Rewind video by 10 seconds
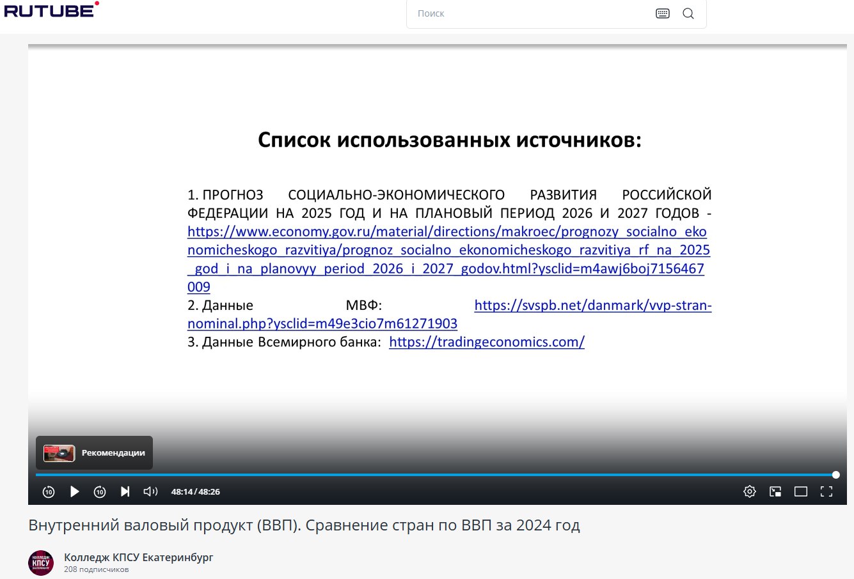The image size is (854, 579). coord(49,491)
